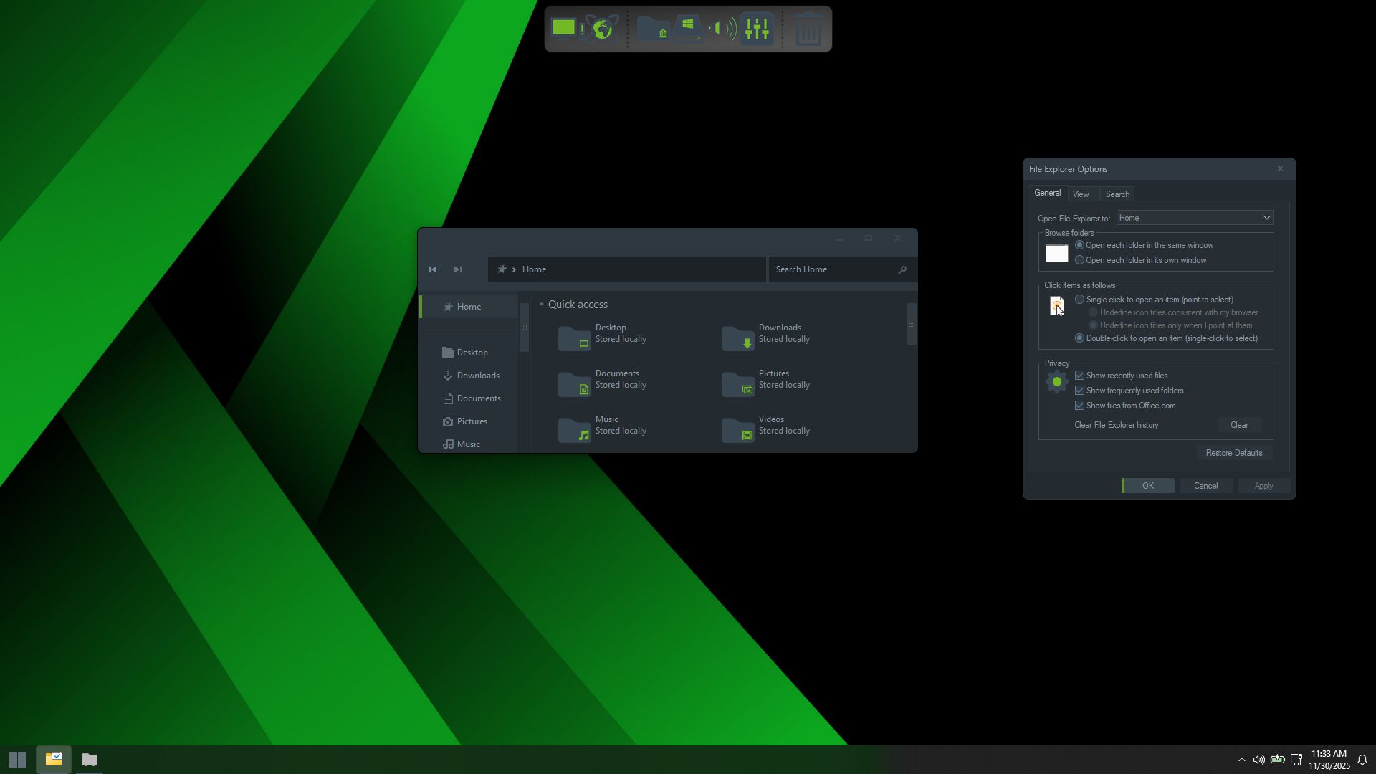Collapse the Quick access section
The image size is (1376, 774).
tap(541, 305)
